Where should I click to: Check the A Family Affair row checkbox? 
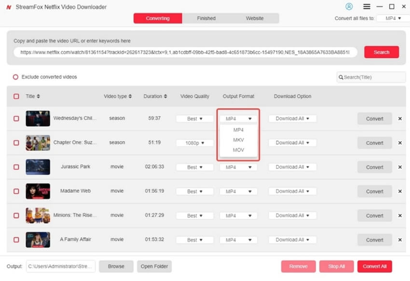click(x=16, y=240)
